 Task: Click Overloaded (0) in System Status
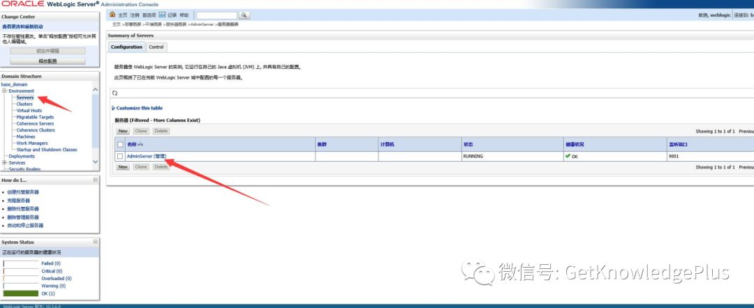tap(57, 278)
